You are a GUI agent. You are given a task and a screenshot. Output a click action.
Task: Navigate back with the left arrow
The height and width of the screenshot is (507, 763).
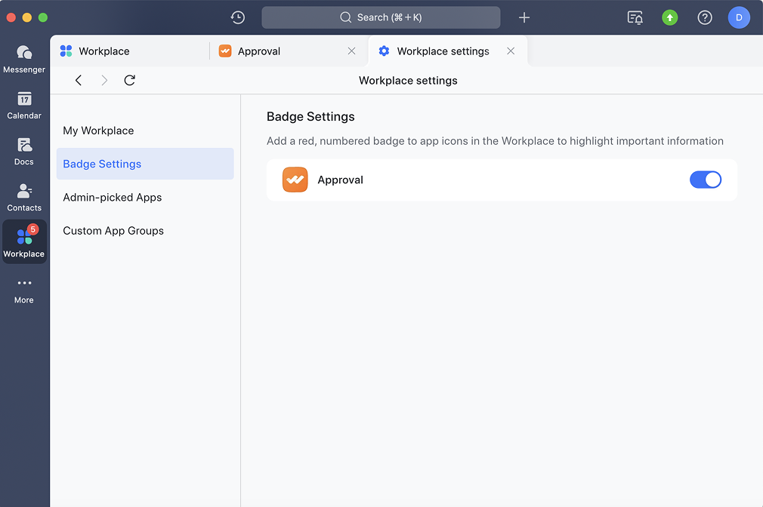click(x=79, y=80)
